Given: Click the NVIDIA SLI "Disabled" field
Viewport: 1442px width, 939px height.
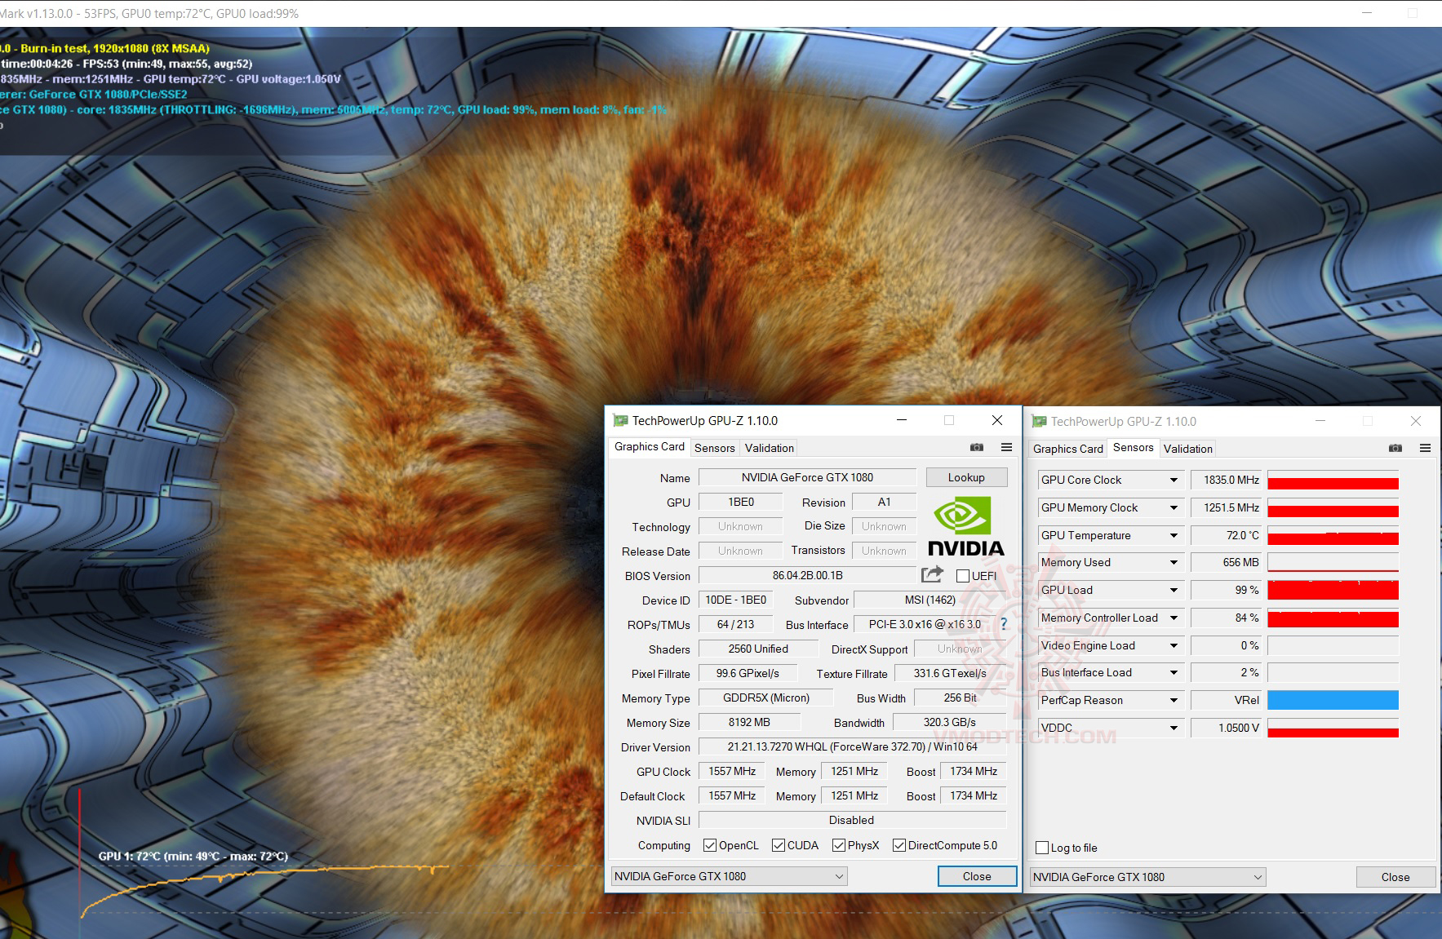Looking at the screenshot, I should [853, 820].
